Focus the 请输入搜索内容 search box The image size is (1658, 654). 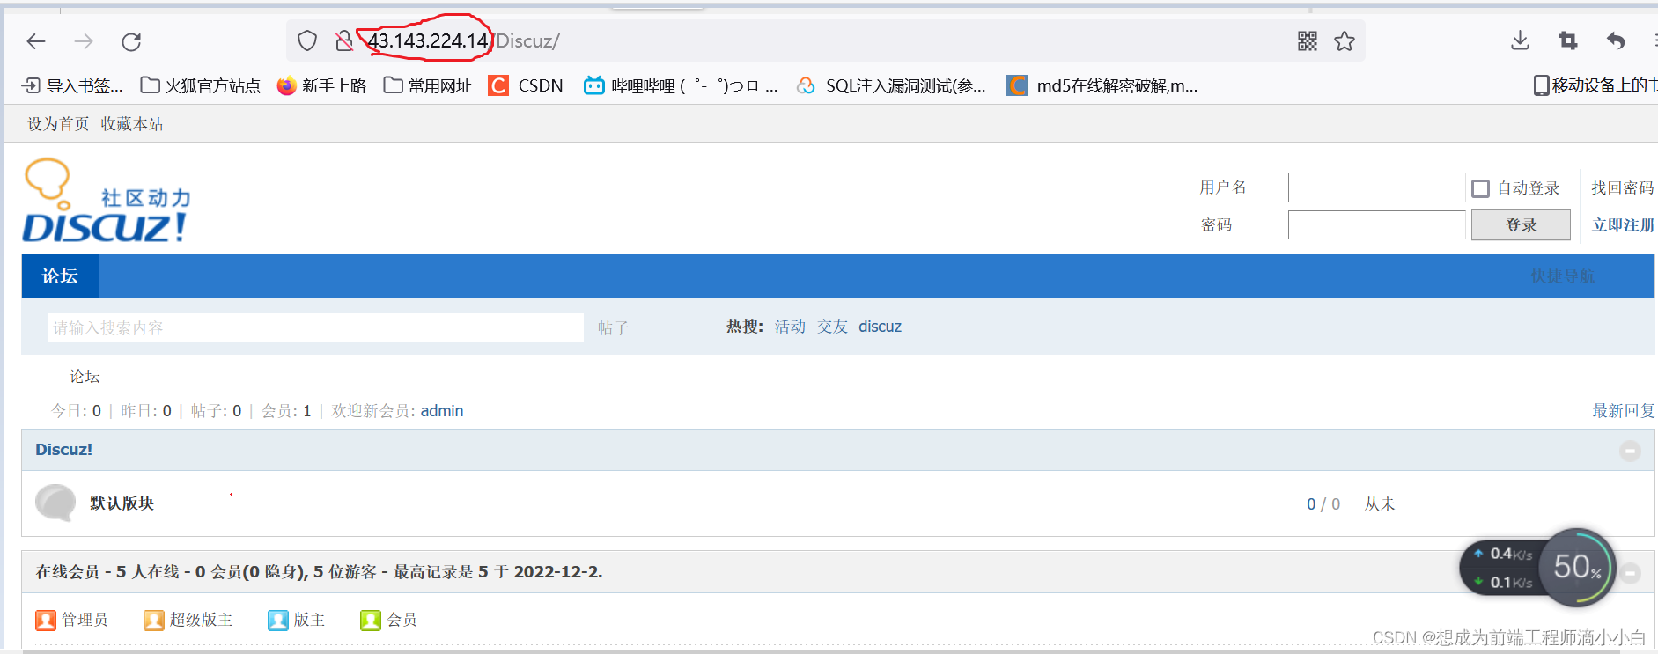pos(315,327)
